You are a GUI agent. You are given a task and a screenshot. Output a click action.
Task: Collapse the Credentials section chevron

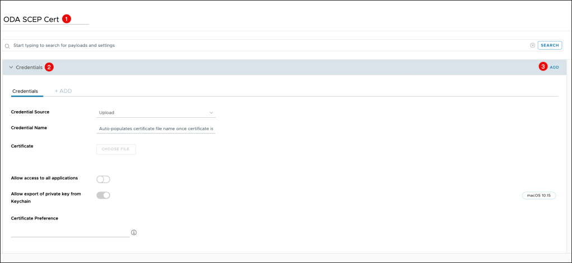click(11, 67)
